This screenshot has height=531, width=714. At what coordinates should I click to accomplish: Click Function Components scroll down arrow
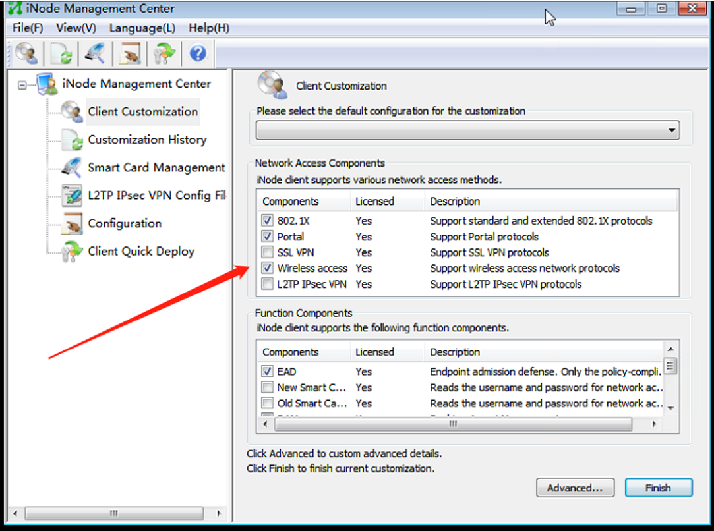(670, 408)
